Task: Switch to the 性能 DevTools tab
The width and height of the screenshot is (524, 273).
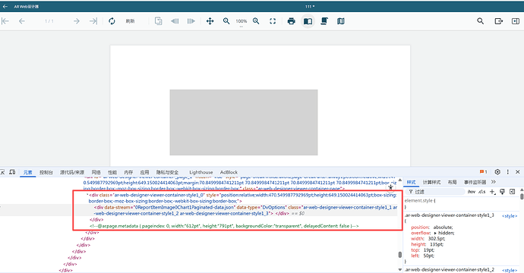Action: (112, 172)
